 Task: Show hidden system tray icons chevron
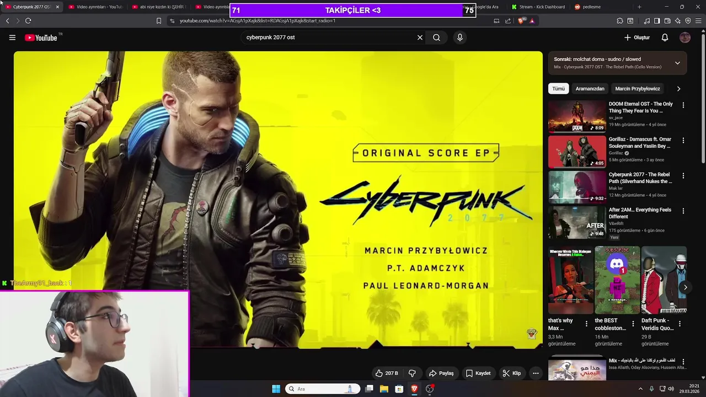[640, 389]
